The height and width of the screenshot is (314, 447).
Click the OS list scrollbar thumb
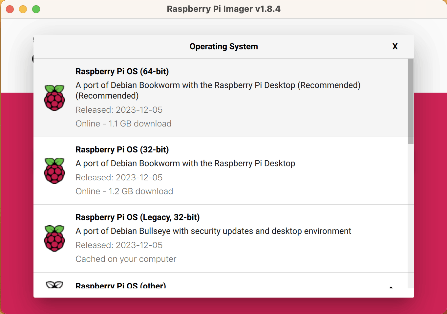click(411, 101)
